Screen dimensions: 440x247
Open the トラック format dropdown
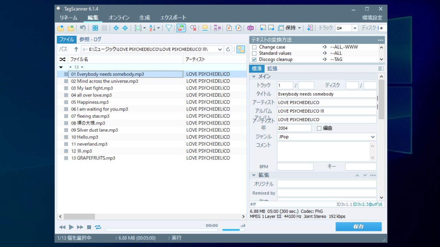(355, 28)
